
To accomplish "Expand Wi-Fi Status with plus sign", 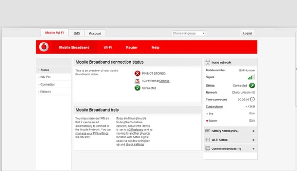I will (254, 140).
